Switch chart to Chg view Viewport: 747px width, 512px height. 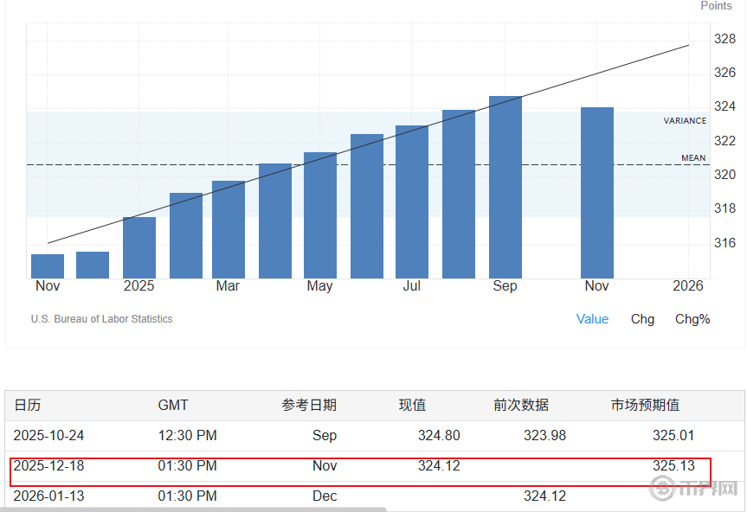click(x=642, y=319)
